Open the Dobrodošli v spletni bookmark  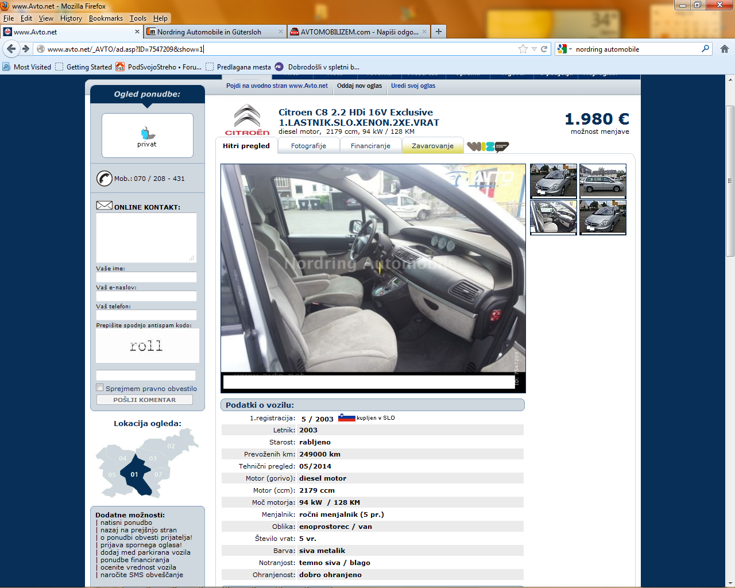pos(317,67)
